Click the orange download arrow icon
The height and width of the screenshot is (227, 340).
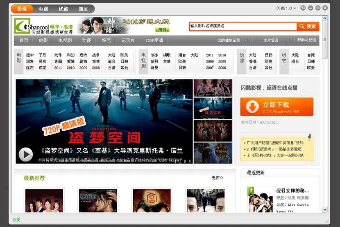(252, 107)
